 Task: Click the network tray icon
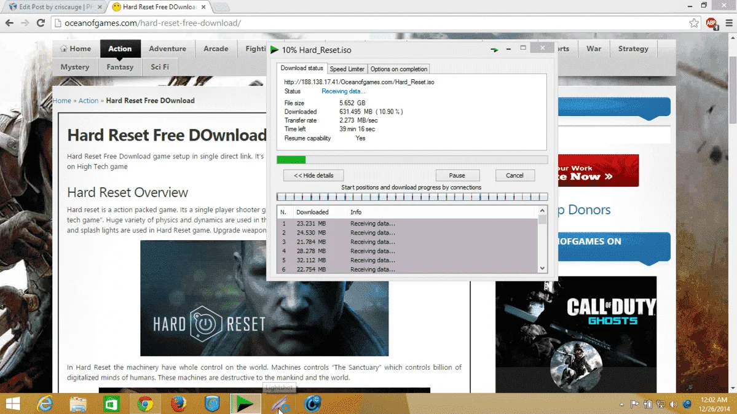661,404
